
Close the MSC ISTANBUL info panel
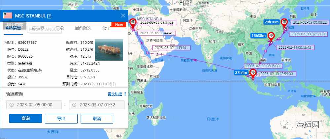tap(123, 15)
